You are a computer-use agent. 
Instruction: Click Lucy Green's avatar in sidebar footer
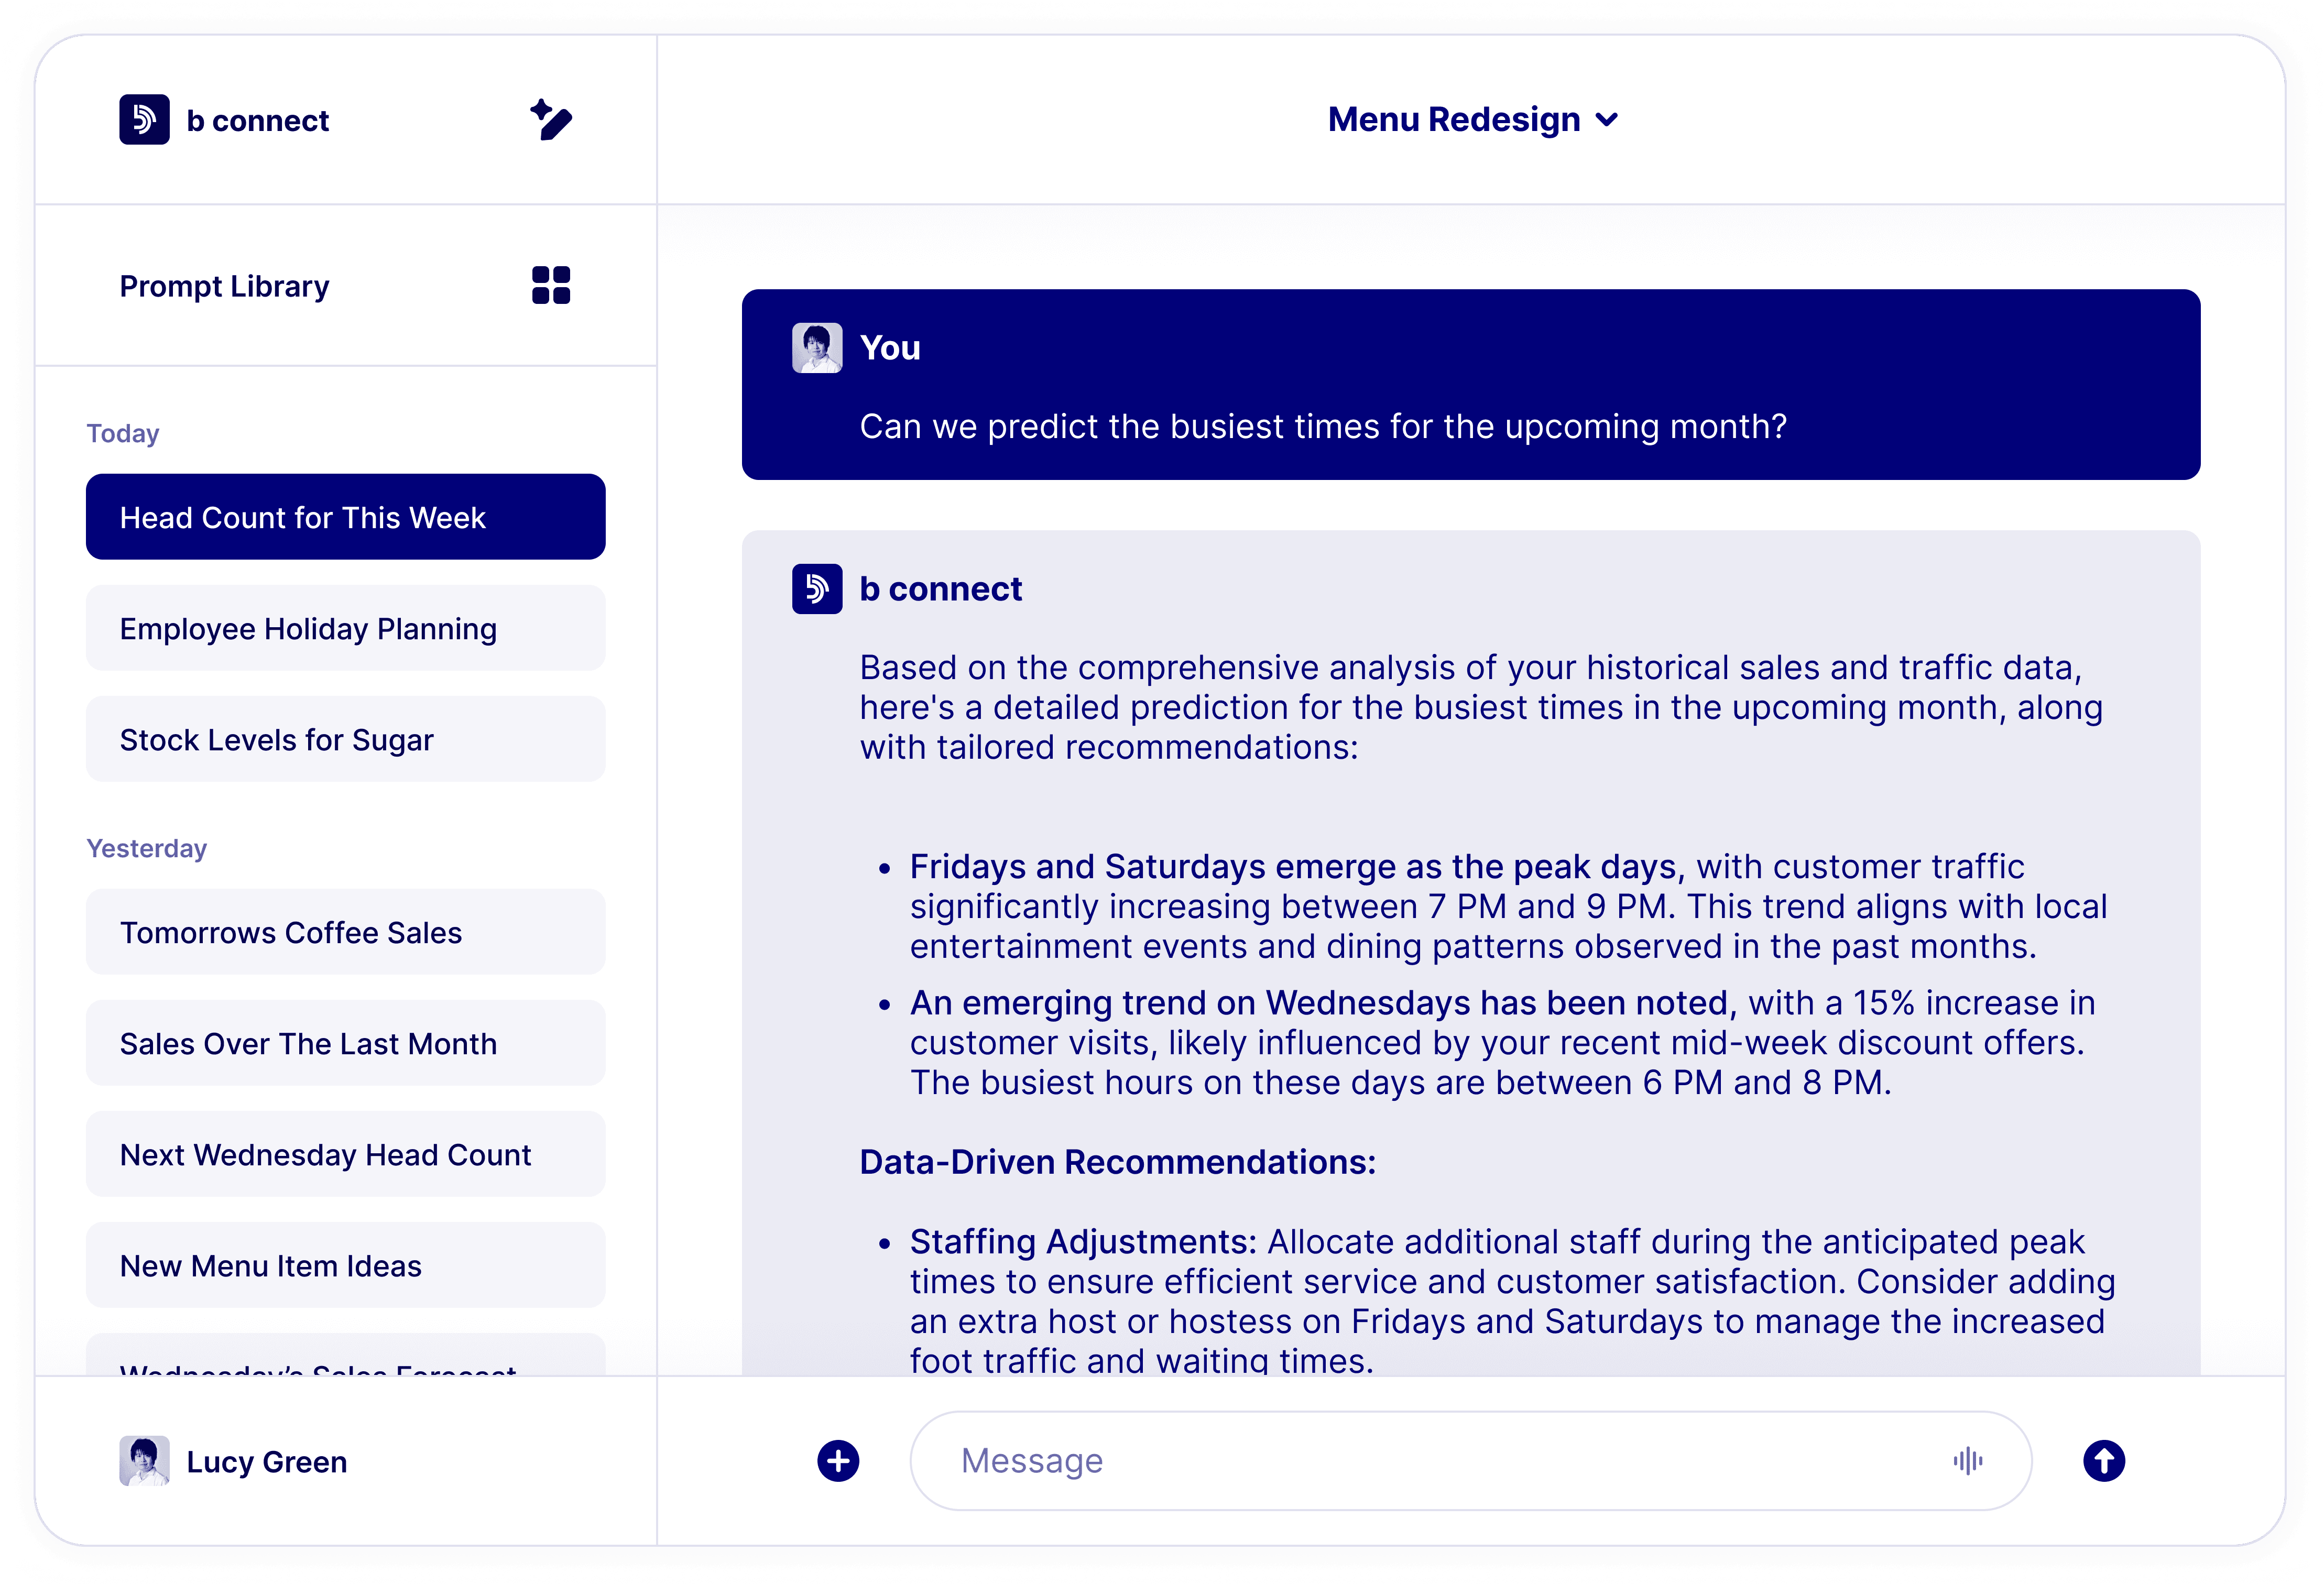tap(144, 1461)
